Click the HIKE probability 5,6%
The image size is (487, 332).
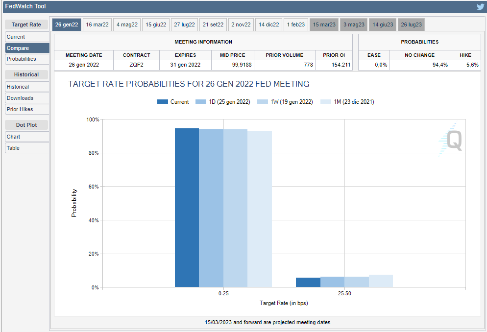tap(472, 65)
